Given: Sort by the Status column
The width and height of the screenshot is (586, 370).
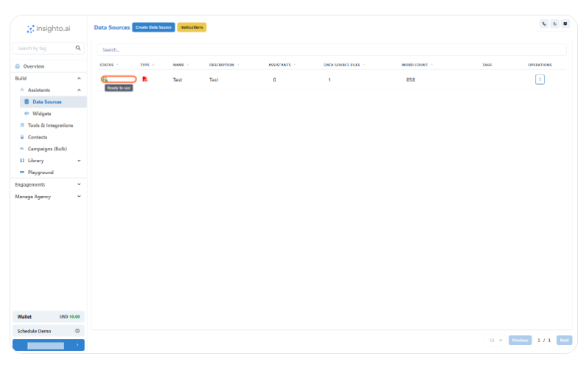Looking at the screenshot, I should (109, 65).
